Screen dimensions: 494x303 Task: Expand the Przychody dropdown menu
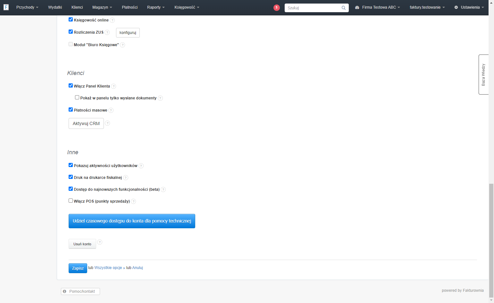27,7
